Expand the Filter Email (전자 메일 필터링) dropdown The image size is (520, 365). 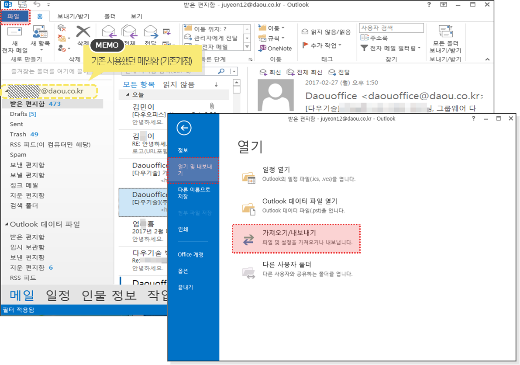[391, 48]
